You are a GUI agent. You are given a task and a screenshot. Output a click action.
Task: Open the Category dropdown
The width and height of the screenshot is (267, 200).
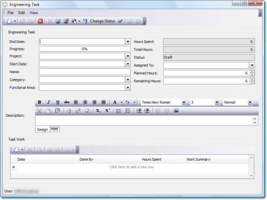[x=128, y=80]
